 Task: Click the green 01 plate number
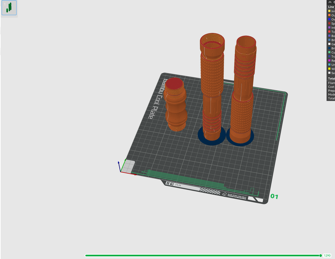point(274,196)
